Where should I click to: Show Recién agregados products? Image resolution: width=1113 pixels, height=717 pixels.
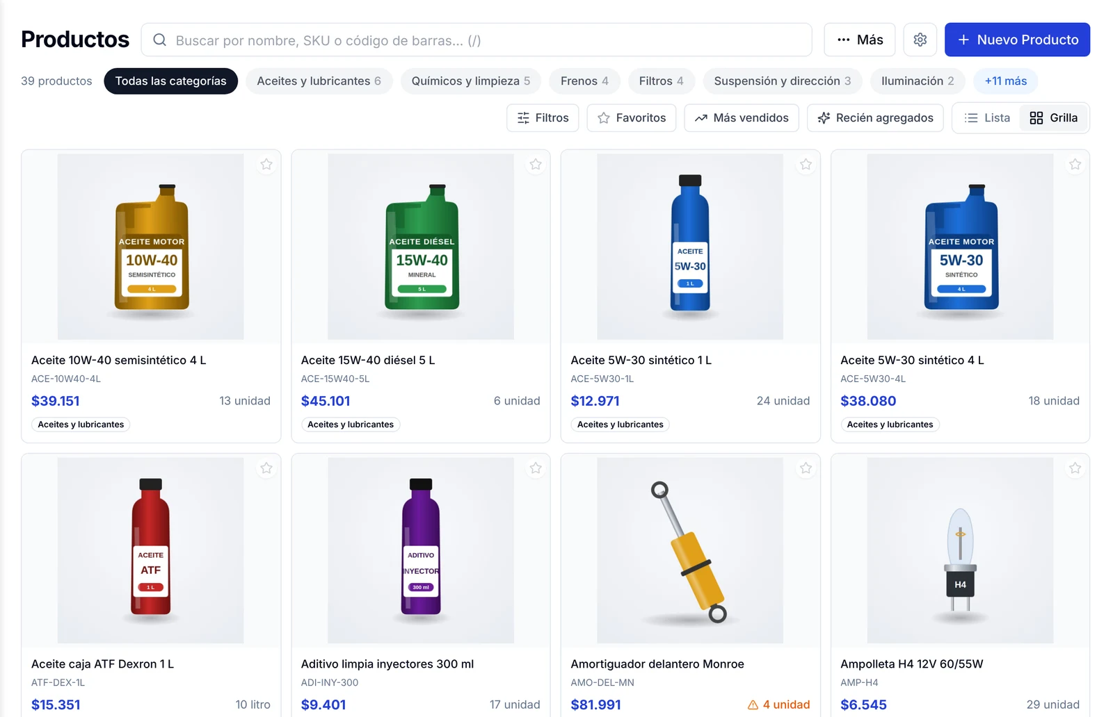click(875, 118)
